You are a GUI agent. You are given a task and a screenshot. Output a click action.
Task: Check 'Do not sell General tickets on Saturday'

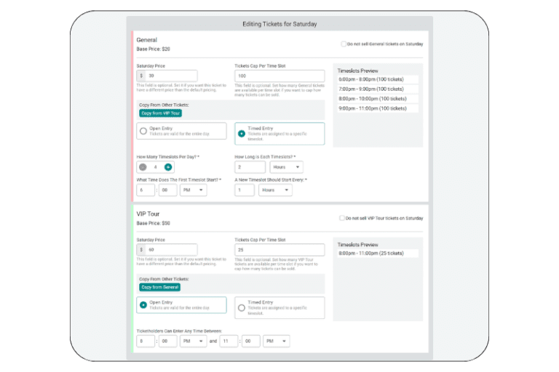(x=344, y=44)
